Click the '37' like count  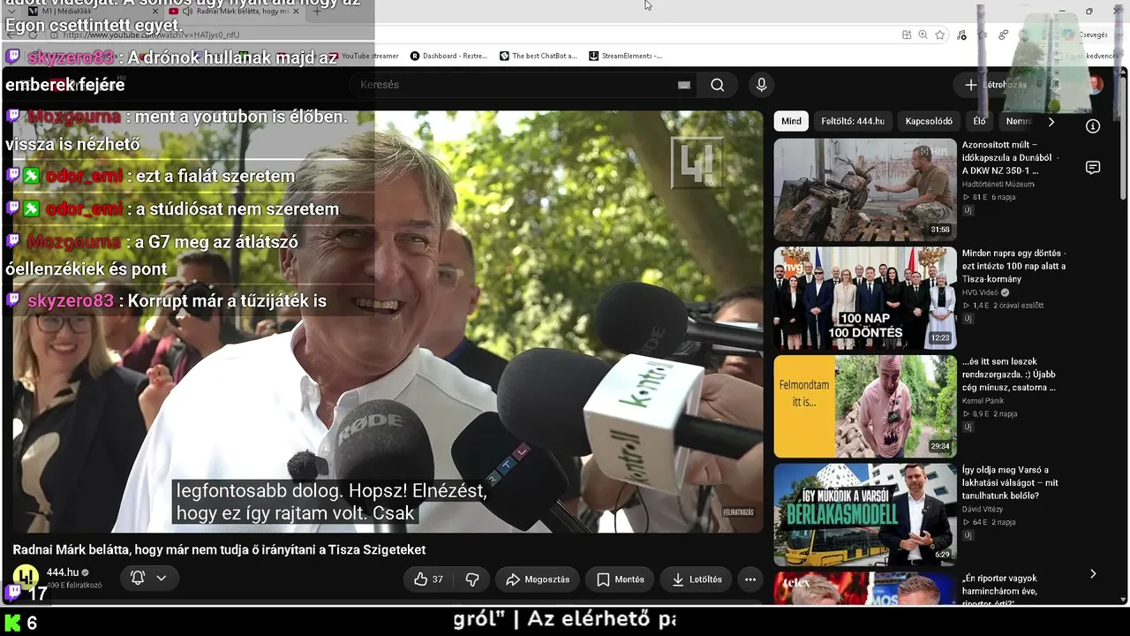pos(438,579)
